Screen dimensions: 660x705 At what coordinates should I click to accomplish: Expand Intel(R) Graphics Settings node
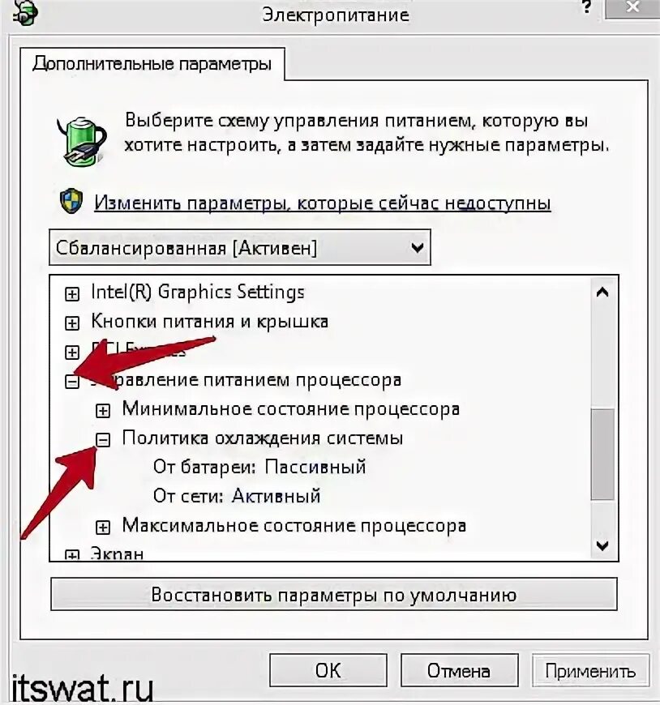(72, 294)
